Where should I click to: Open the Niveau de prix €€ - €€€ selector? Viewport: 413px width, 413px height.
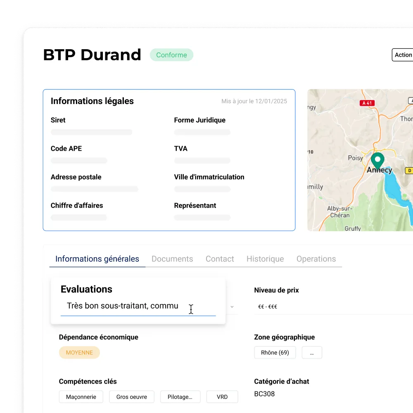pos(333,306)
